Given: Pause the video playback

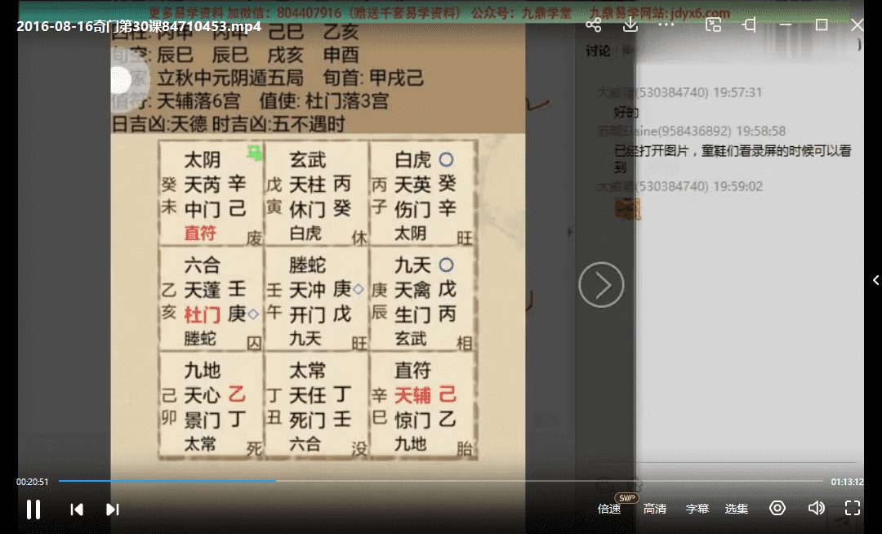Looking at the screenshot, I should click(x=33, y=509).
